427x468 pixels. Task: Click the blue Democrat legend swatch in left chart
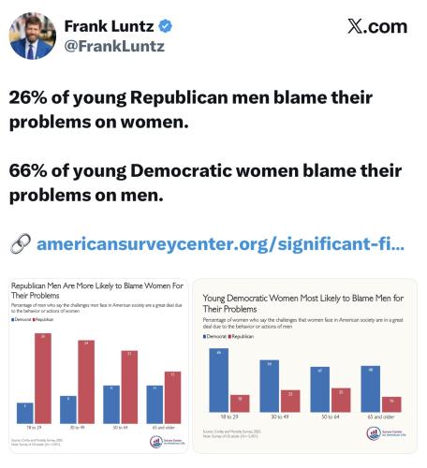point(13,319)
